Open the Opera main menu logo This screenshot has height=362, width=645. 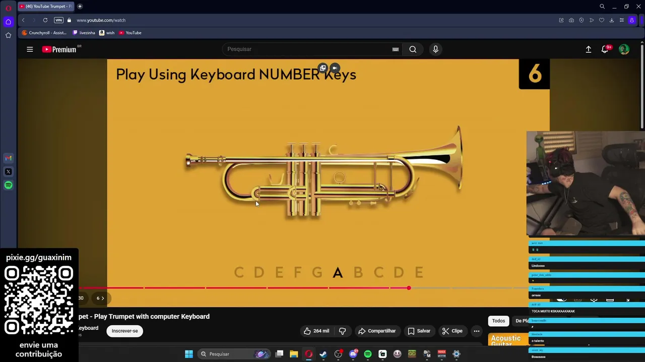coord(8,8)
